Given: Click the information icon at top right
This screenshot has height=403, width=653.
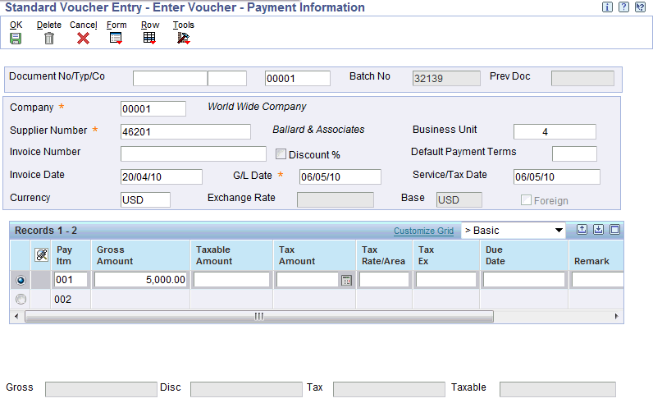Looking at the screenshot, I should coord(607,7).
